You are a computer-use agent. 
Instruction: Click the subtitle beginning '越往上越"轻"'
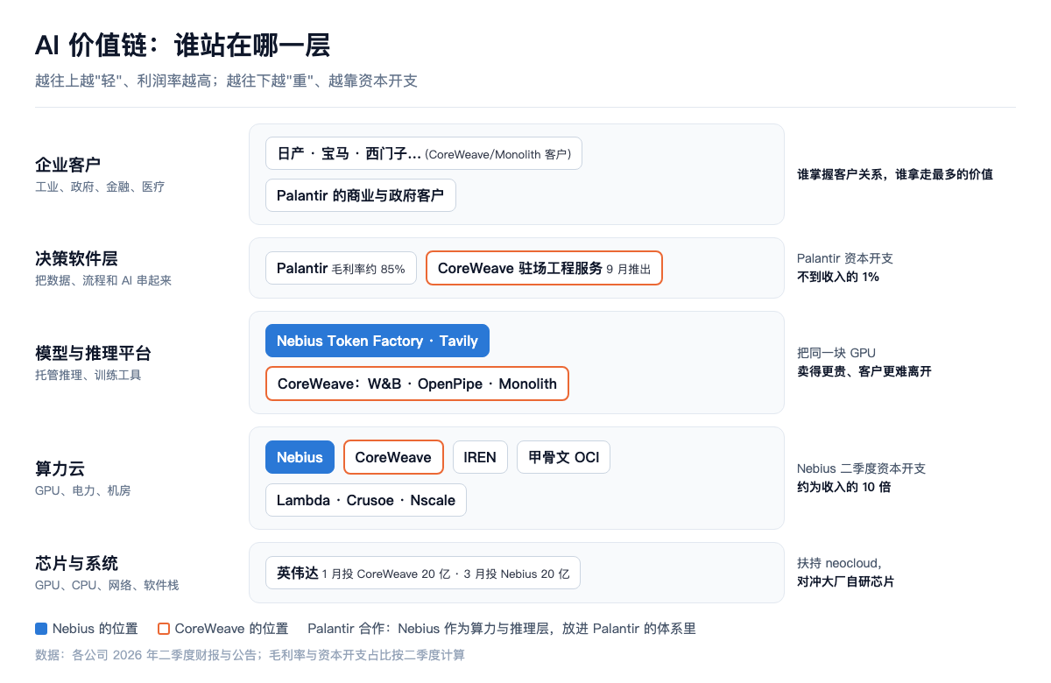tap(226, 81)
